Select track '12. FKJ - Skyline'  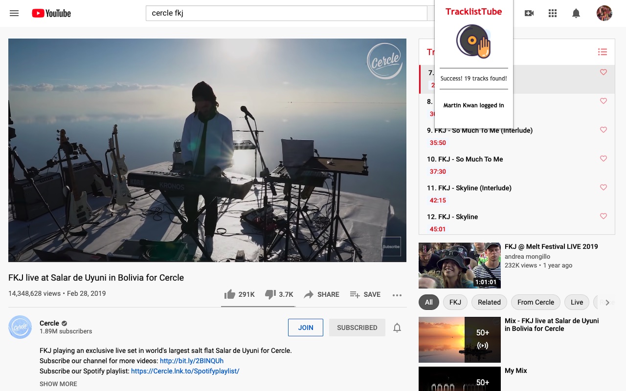pos(452,217)
